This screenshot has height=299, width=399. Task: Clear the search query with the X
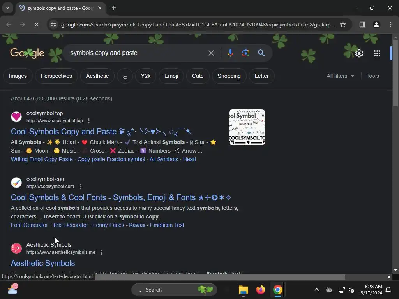(x=211, y=53)
